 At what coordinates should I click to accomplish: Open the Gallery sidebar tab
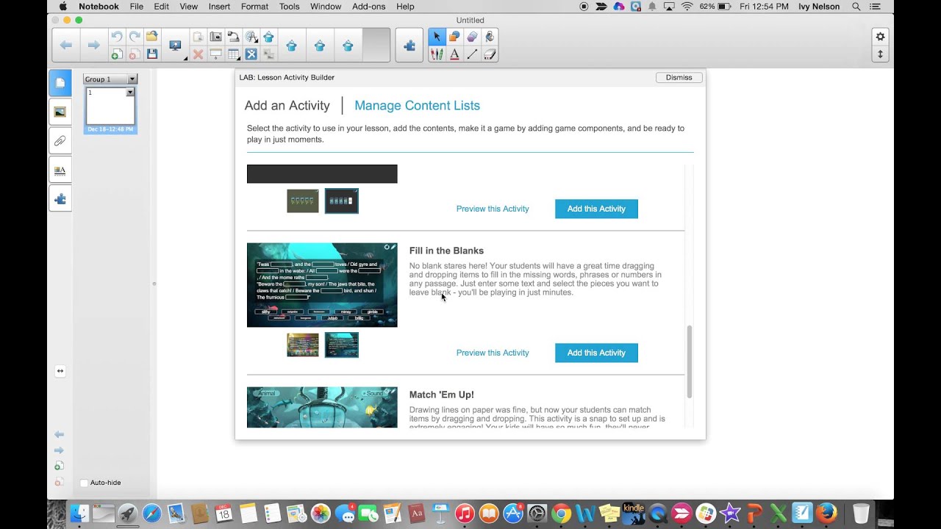tap(60, 112)
